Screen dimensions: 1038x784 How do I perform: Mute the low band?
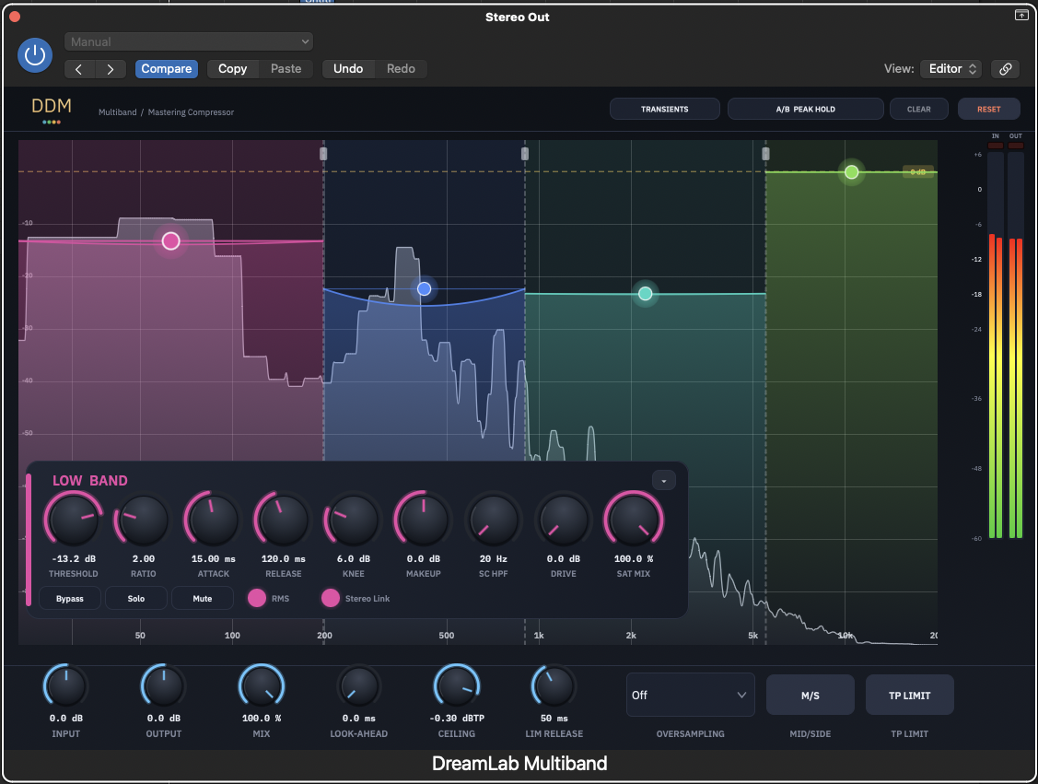pyautogui.click(x=203, y=598)
